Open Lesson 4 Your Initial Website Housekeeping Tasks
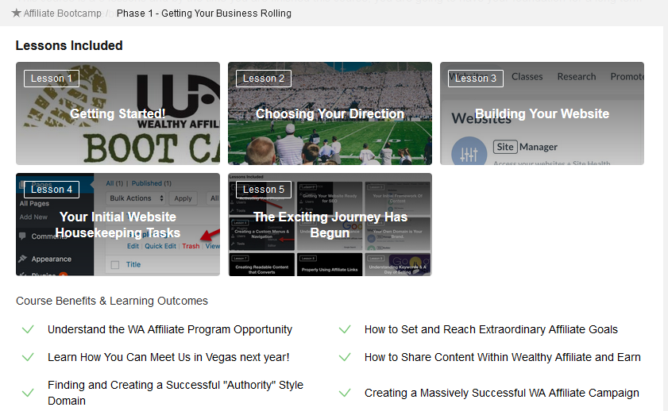The image size is (668, 411). [118, 225]
